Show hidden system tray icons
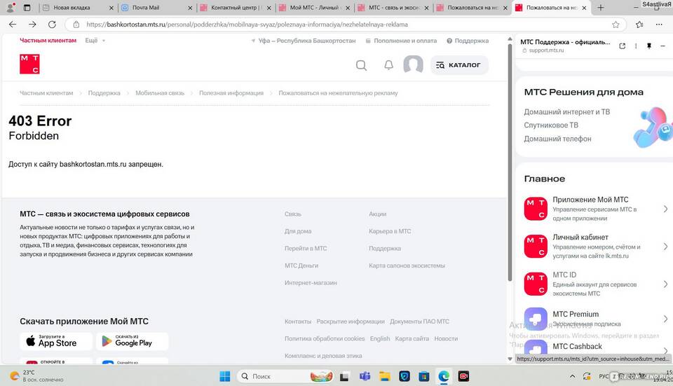Screen dimensions: 673x386 572,376
